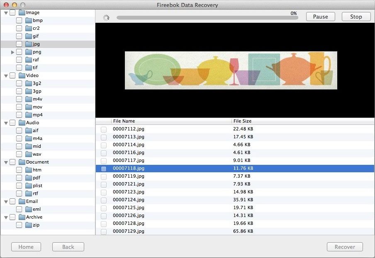
Task: Select the 00007121.jpg file name
Action: (129, 184)
